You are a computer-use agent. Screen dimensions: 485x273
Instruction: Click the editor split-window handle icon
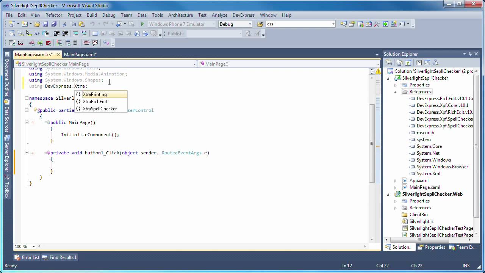point(372,71)
